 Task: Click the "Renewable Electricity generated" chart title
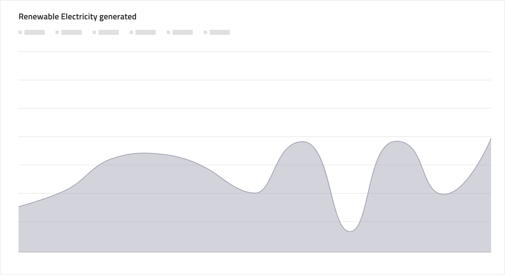77,17
